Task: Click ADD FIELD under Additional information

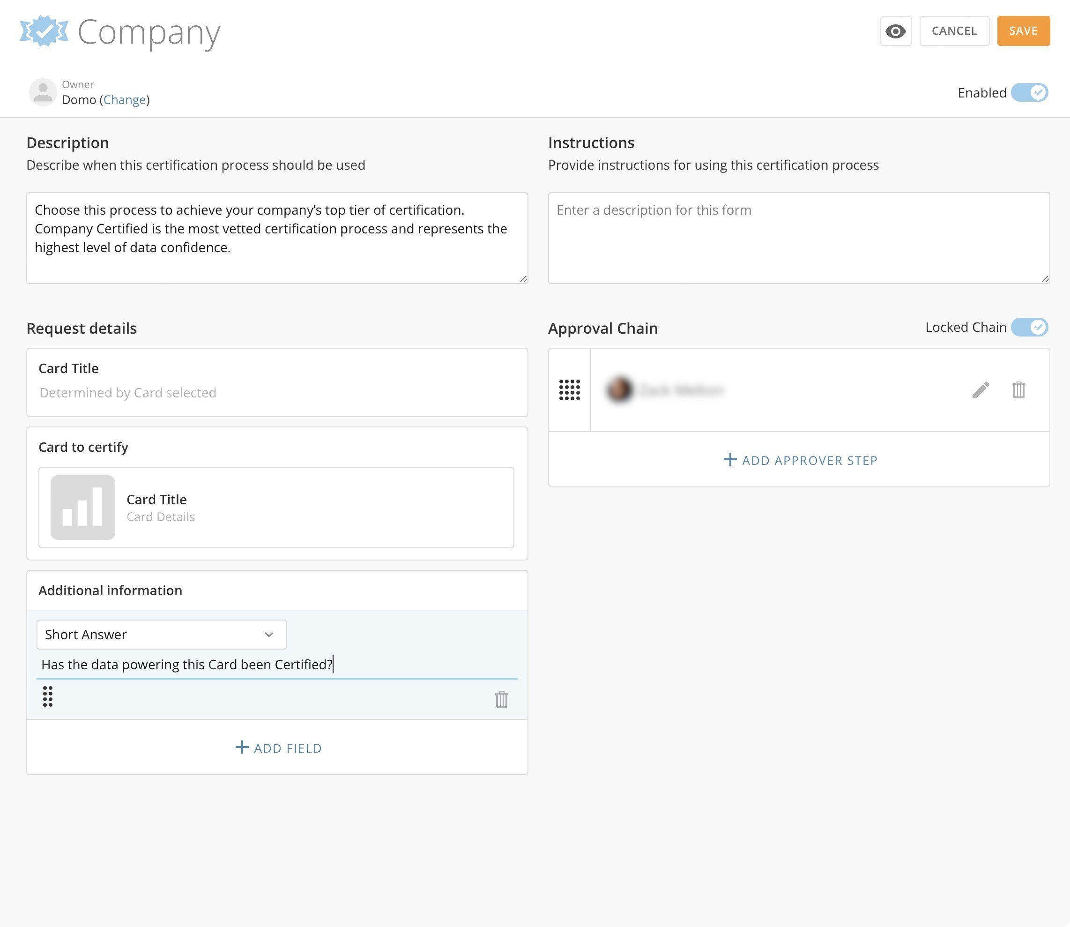Action: click(x=278, y=748)
